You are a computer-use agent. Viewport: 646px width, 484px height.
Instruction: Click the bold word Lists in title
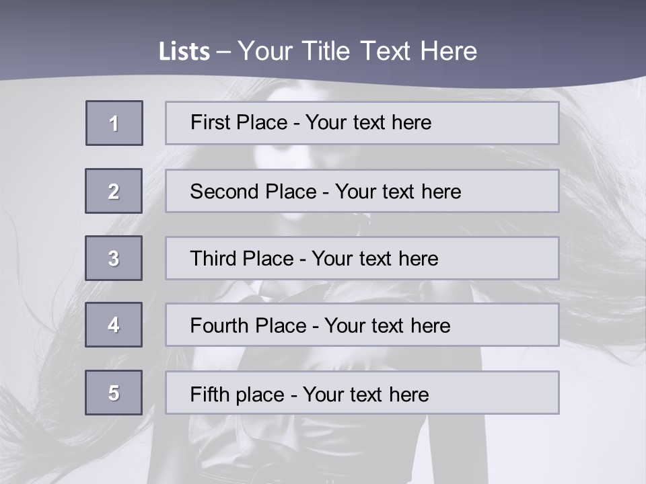click(184, 52)
